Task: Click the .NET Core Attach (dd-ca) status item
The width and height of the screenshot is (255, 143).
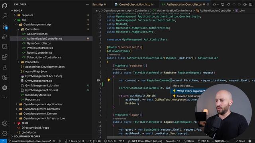Action: tap(145, 141)
